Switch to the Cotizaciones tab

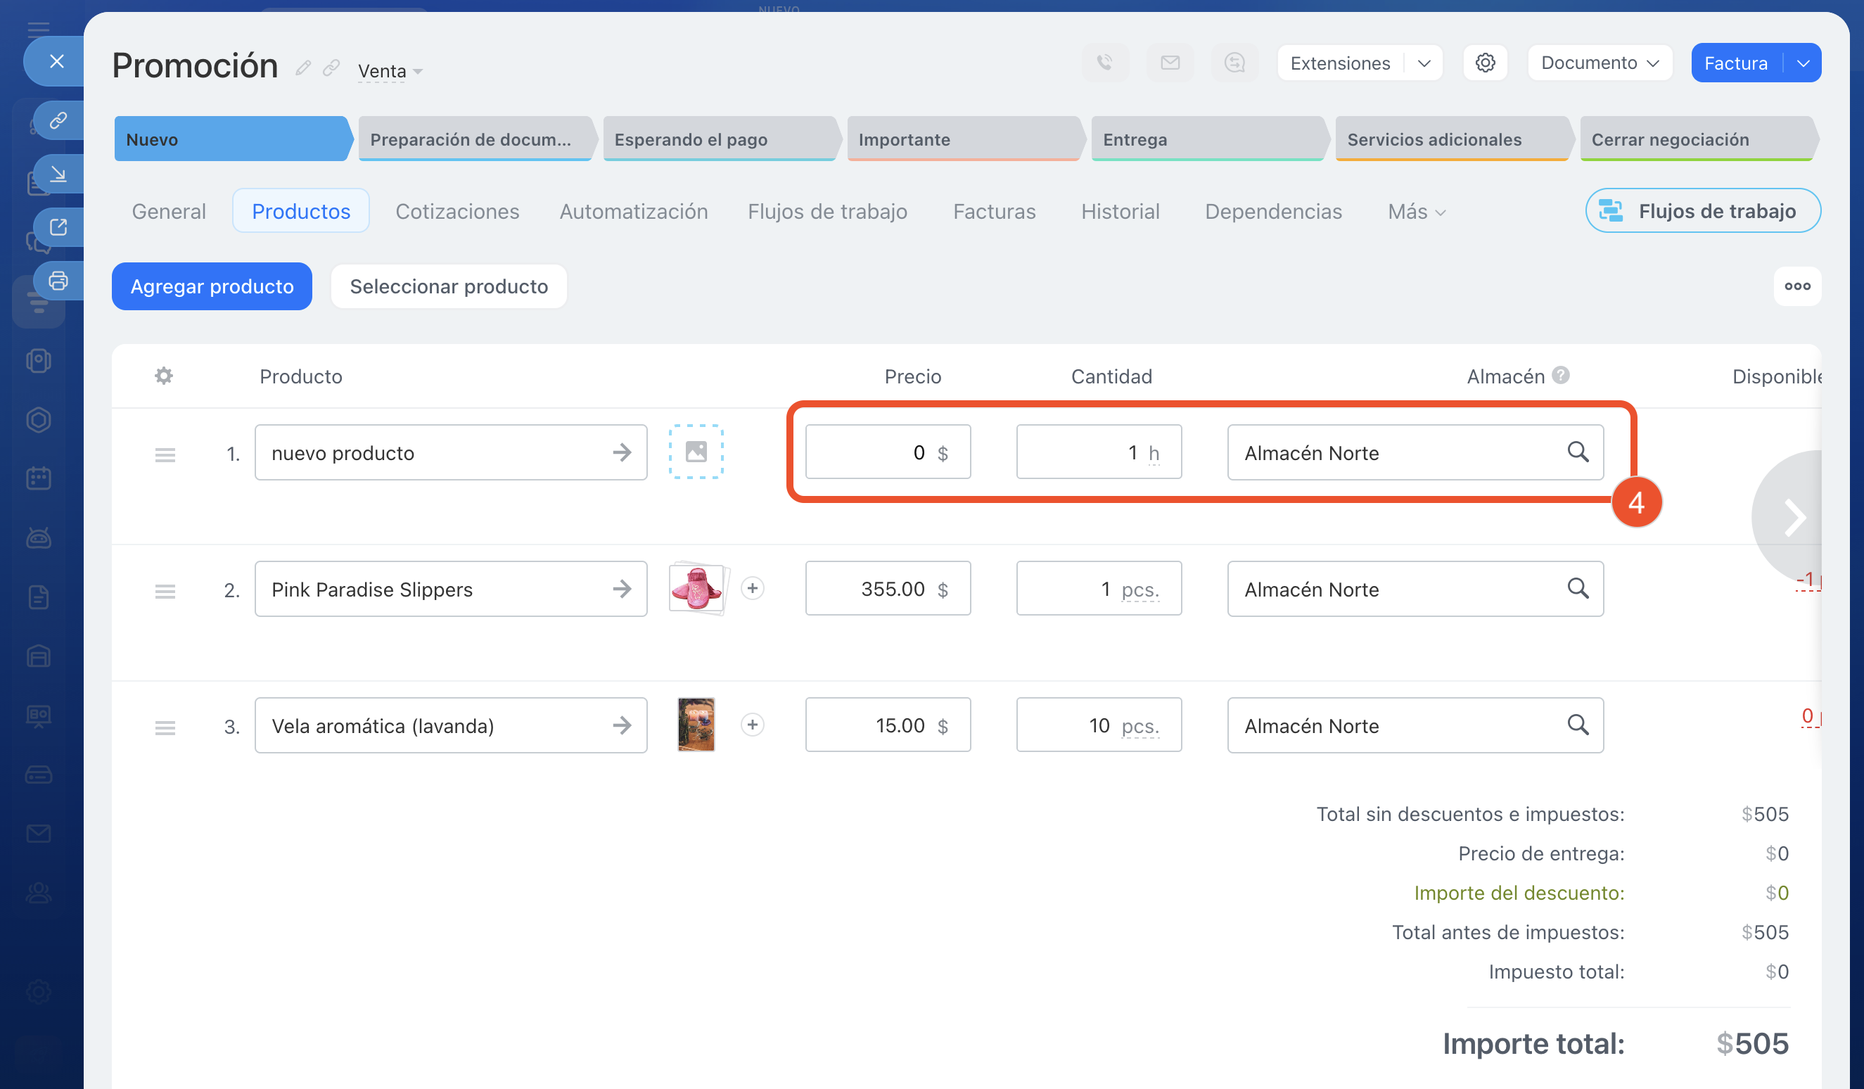tap(457, 212)
